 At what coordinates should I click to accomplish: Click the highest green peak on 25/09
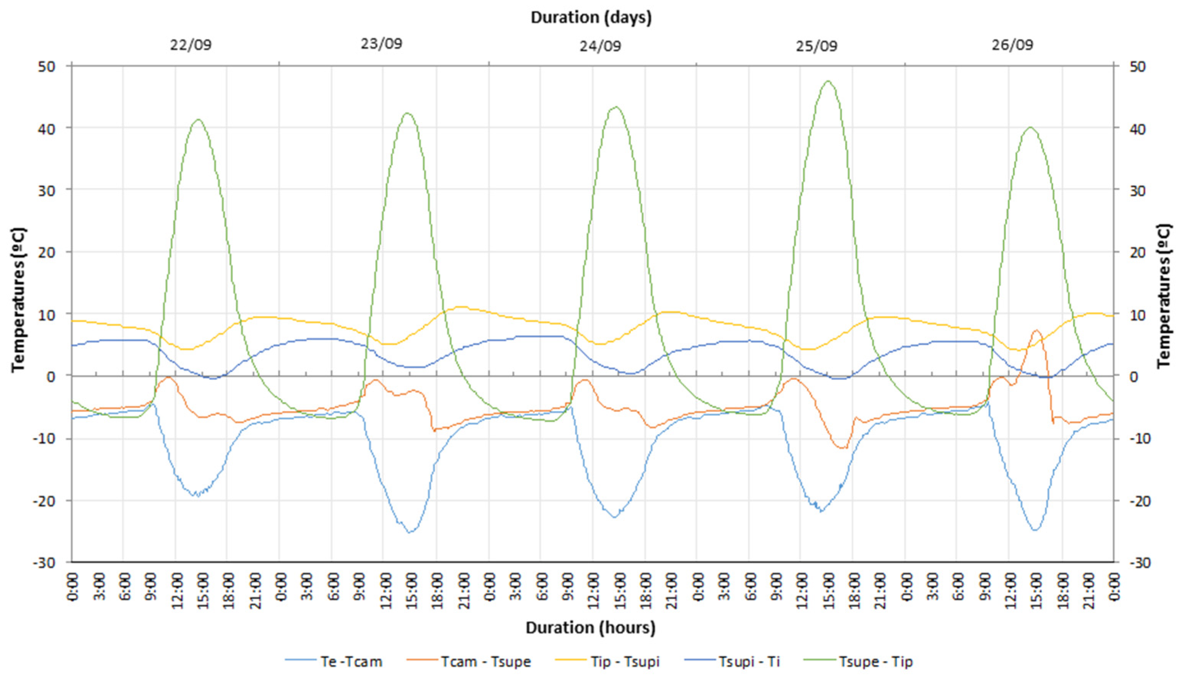(x=828, y=81)
